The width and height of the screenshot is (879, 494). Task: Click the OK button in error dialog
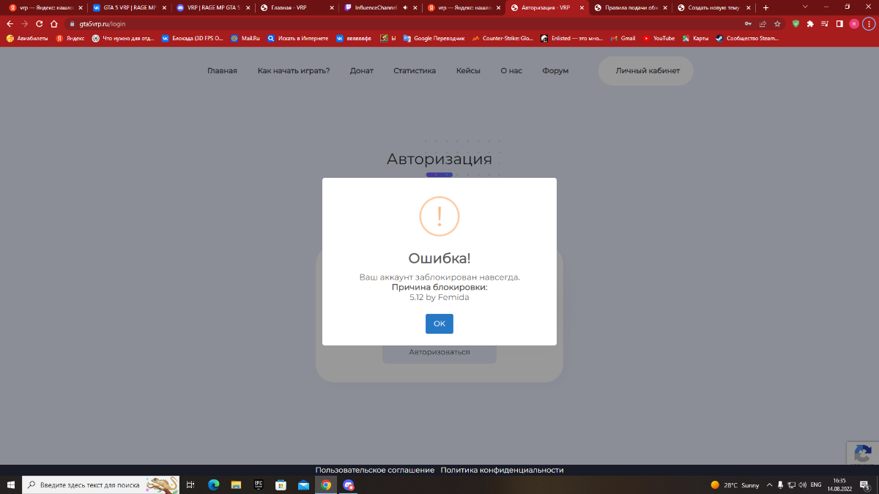tap(439, 323)
